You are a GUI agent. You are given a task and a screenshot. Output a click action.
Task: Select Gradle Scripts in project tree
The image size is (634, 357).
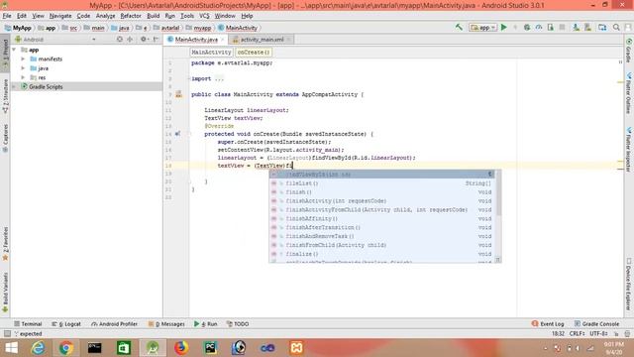(x=46, y=86)
